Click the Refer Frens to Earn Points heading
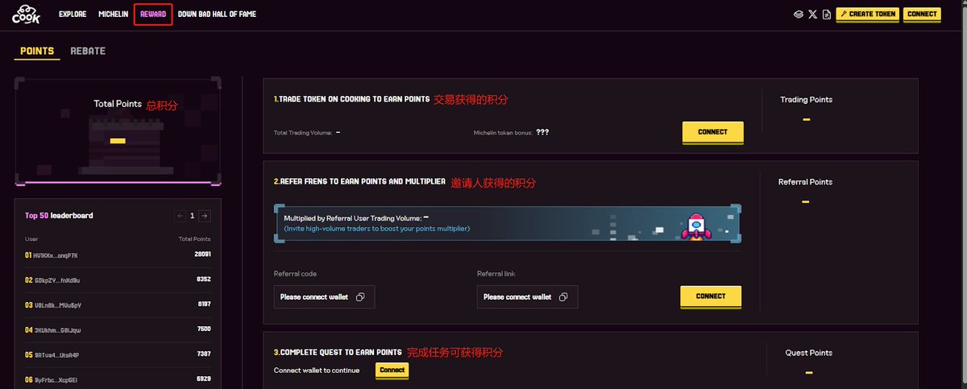This screenshot has height=389, width=967. pyautogui.click(x=359, y=182)
